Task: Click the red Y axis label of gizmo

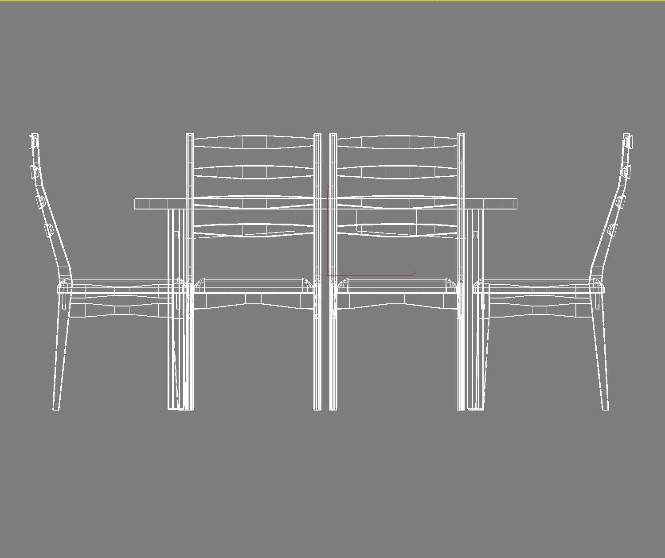Action: click(328, 186)
